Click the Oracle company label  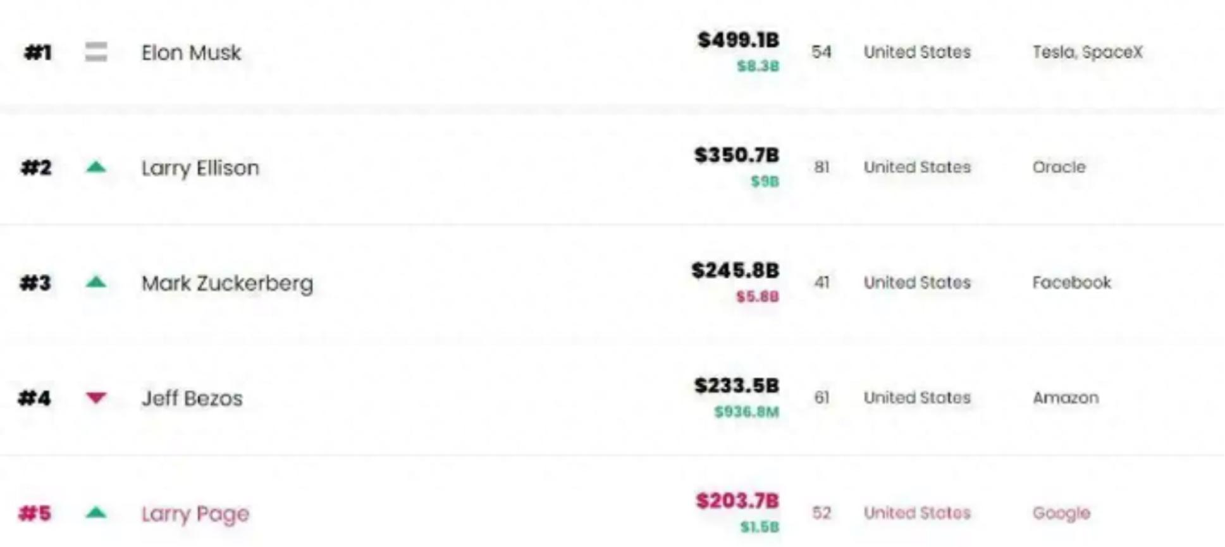1059,167
